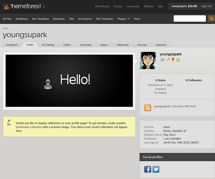Image resolution: width=215 pixels, height=179 pixels.
Task: Select the WordPress category
Action: (22, 19)
